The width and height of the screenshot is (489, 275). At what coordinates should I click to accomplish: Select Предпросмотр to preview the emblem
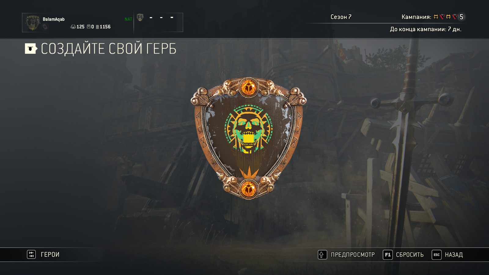[353, 255]
